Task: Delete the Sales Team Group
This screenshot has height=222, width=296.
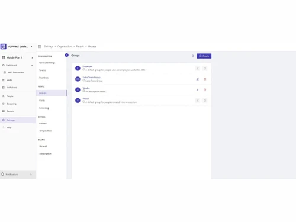Action: pos(205,79)
